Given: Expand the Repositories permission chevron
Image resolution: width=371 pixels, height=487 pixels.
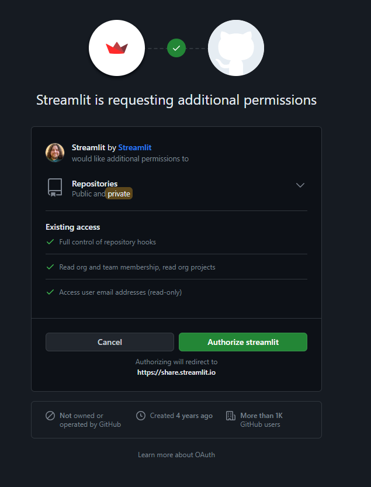Looking at the screenshot, I should 300,185.
